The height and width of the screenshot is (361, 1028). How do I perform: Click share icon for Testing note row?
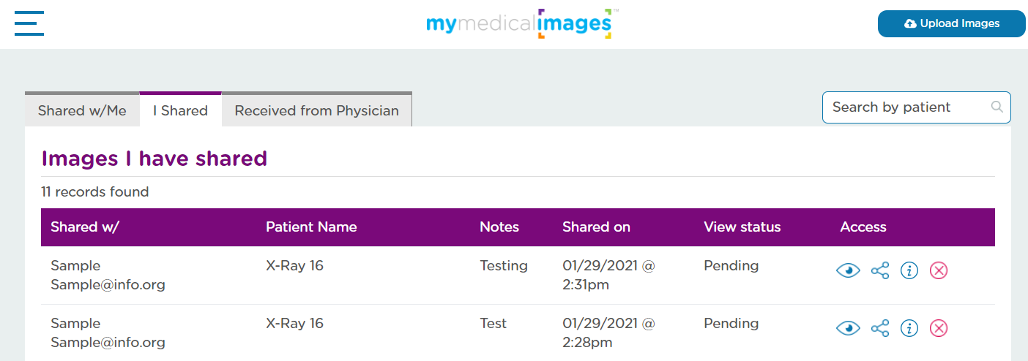(880, 271)
